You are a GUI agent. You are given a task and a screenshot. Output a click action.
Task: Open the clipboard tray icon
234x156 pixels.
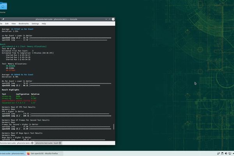(x=222, y=153)
